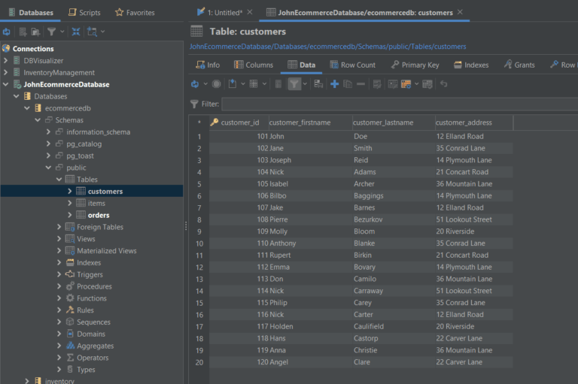
Task: Click the table path breadcrumb link
Action: pos(327,47)
